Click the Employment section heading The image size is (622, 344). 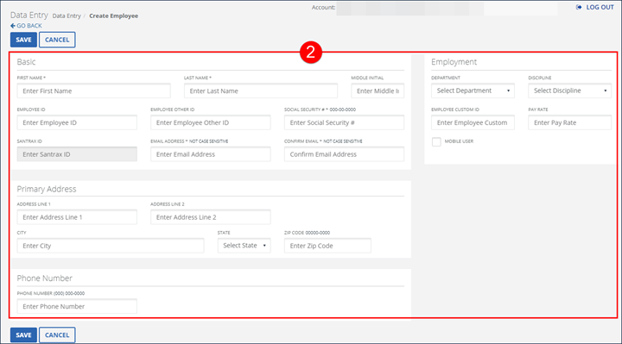[x=454, y=62]
